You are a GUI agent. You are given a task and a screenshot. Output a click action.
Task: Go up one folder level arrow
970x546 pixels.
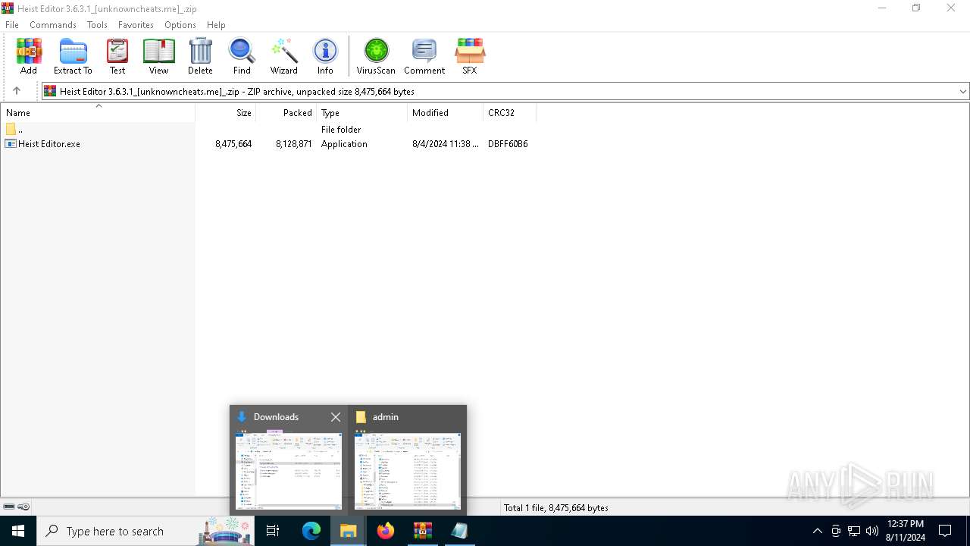17,91
